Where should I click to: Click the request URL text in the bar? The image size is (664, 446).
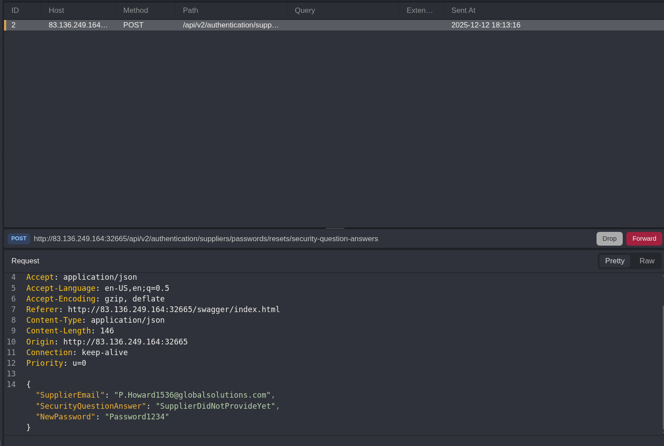tap(206, 239)
